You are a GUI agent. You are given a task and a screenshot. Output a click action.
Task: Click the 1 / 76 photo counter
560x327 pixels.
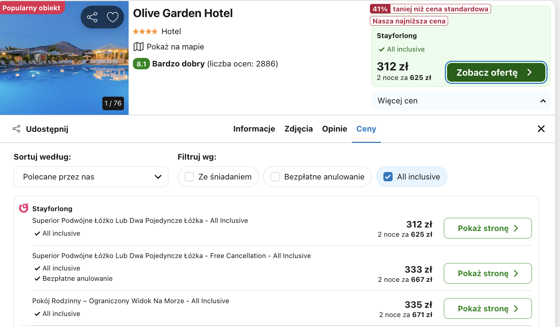click(x=113, y=103)
